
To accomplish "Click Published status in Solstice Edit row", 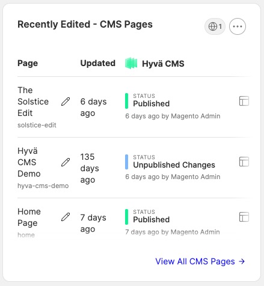I will click(x=152, y=103).
